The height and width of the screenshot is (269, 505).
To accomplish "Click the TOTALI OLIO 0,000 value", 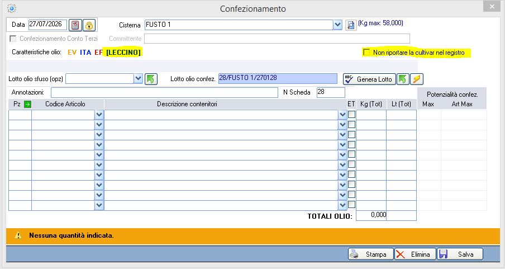I will 371,215.
